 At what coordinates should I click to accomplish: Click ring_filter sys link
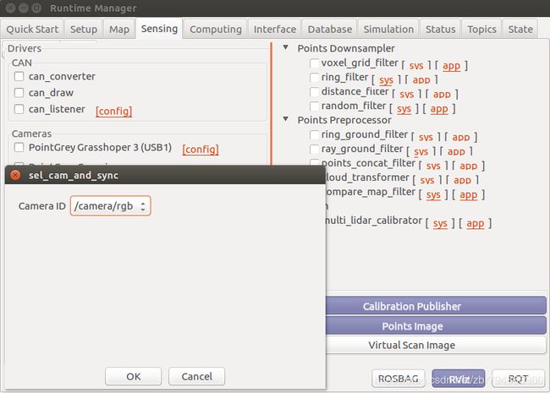[x=386, y=79]
